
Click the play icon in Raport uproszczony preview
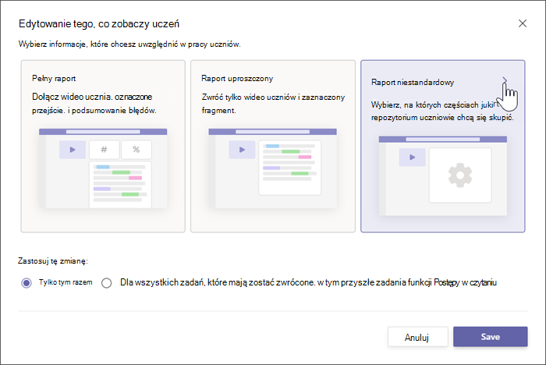tap(242, 150)
